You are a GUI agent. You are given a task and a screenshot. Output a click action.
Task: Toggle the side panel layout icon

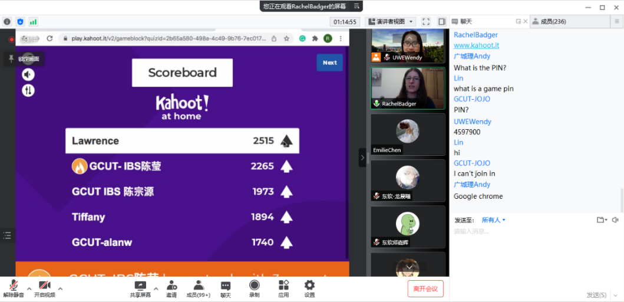(x=441, y=22)
